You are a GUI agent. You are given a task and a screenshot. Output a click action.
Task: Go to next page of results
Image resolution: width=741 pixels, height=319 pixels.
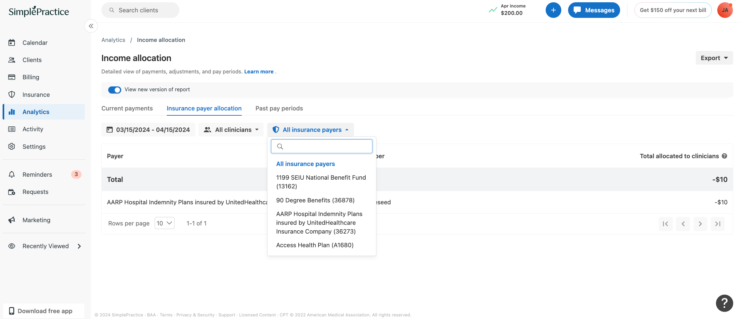coord(700,224)
